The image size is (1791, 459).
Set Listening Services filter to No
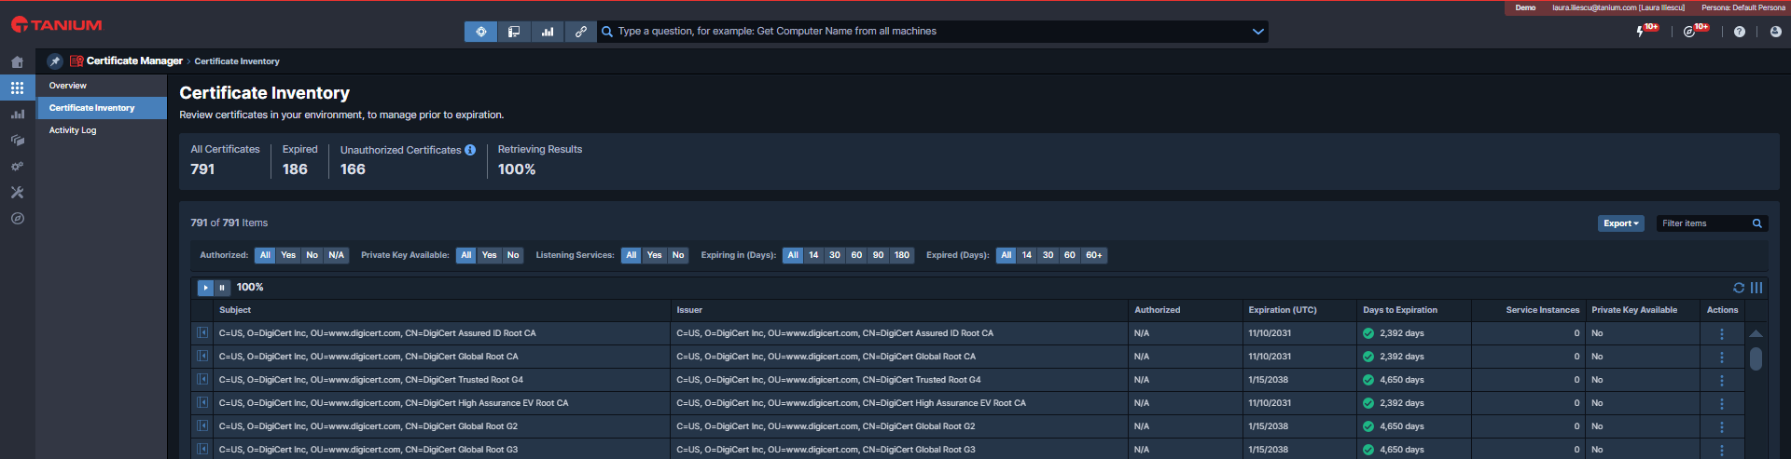coord(678,255)
